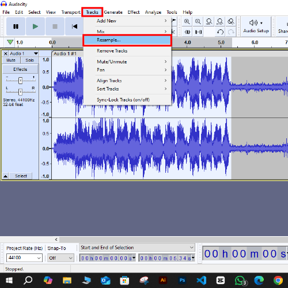The height and width of the screenshot is (288, 288).
Task: Open Windows Search from the taskbar
Action: 28,281
